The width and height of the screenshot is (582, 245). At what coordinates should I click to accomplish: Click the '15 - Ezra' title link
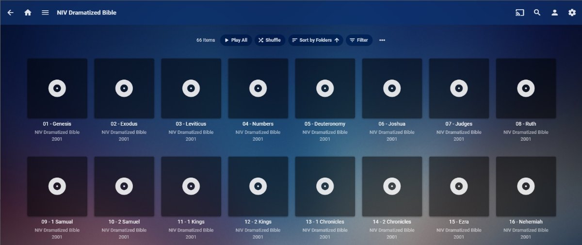(x=459, y=222)
